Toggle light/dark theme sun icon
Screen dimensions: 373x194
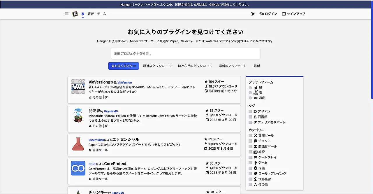253,14
